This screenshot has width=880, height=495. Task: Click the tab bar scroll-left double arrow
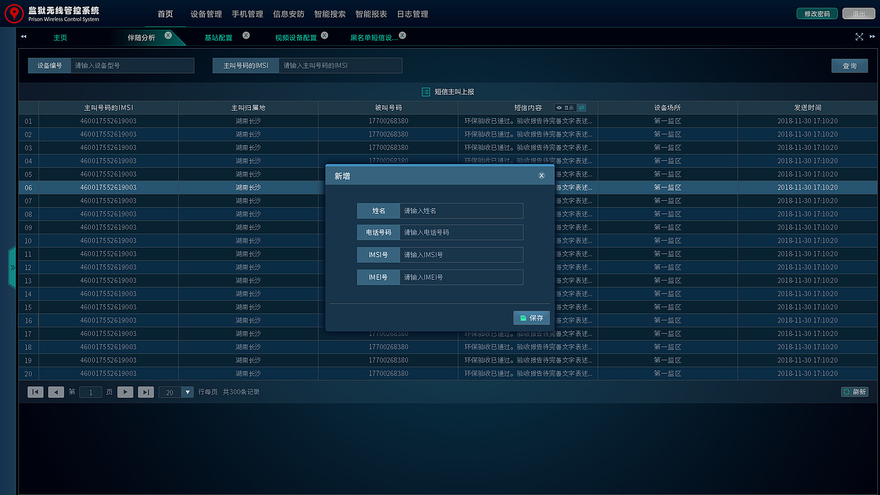pos(23,36)
